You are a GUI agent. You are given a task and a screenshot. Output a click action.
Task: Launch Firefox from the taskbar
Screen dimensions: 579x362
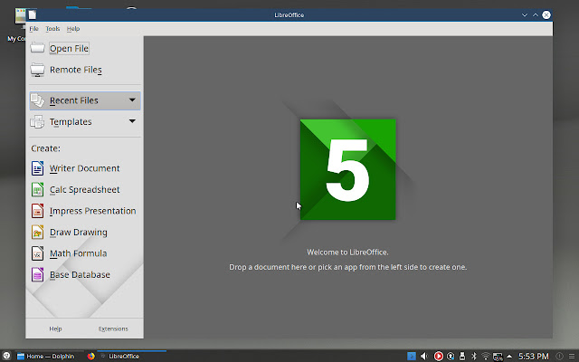90,356
